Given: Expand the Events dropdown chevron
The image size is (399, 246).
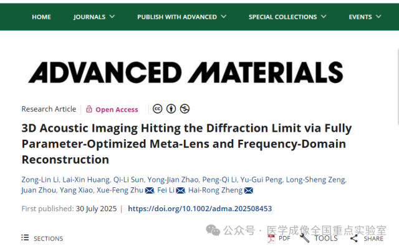Looking at the screenshot, I should point(378,17).
